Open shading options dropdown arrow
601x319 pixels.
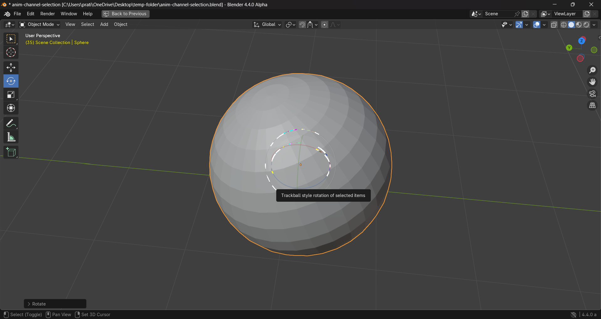[594, 24]
